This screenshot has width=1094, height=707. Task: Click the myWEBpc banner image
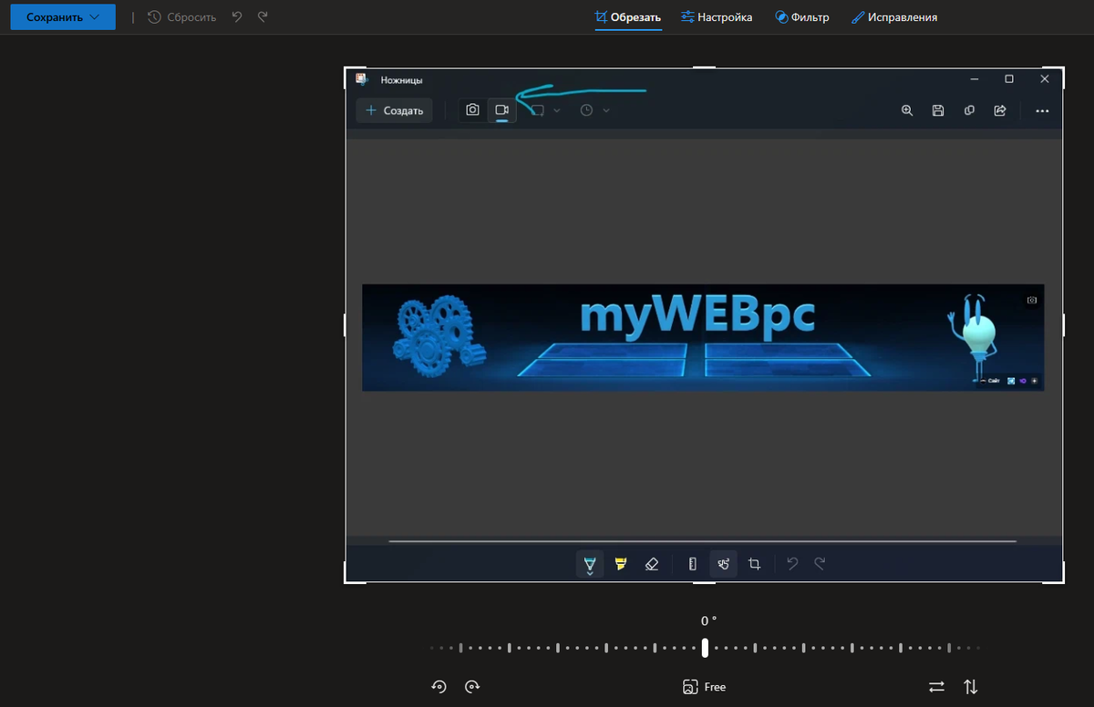(x=703, y=338)
